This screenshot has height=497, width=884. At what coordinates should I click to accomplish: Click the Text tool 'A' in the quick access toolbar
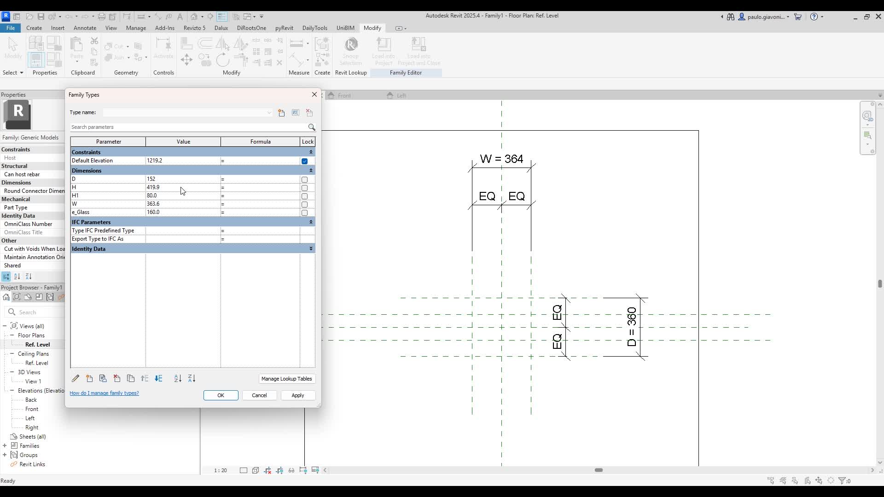pos(180,17)
